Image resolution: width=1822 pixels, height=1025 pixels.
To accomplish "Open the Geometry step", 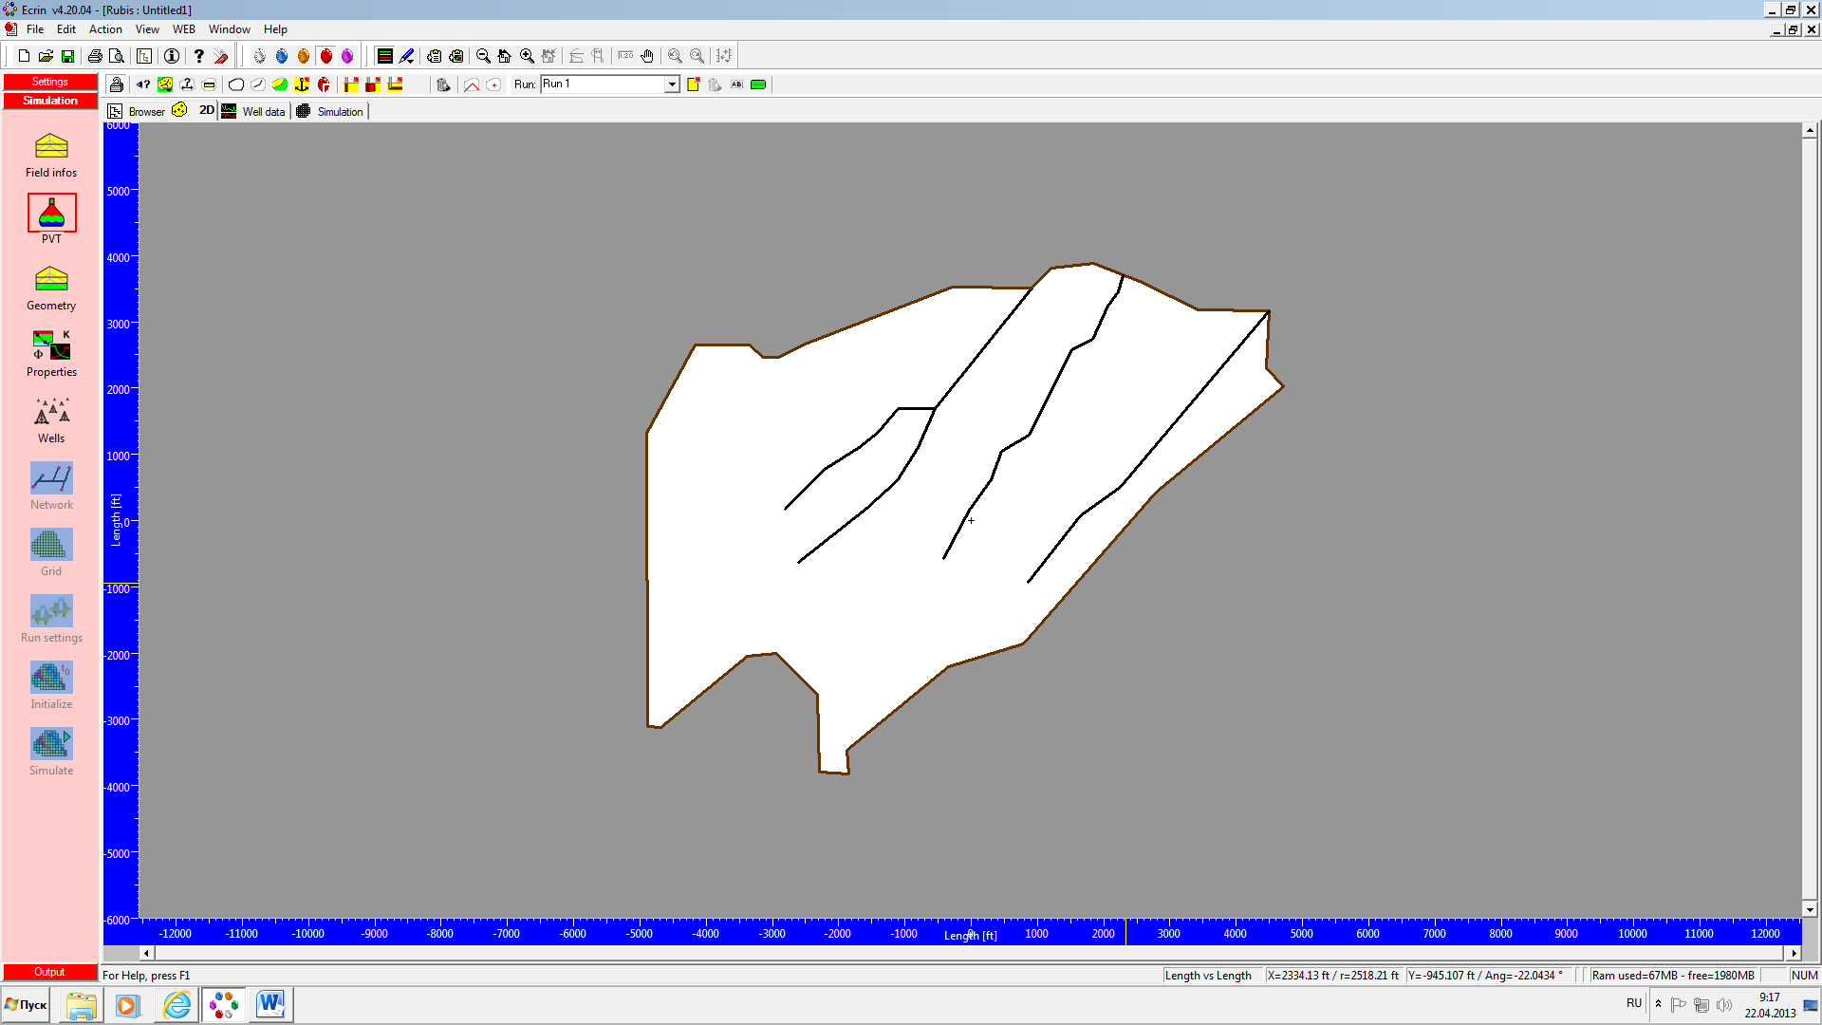I will [51, 288].
